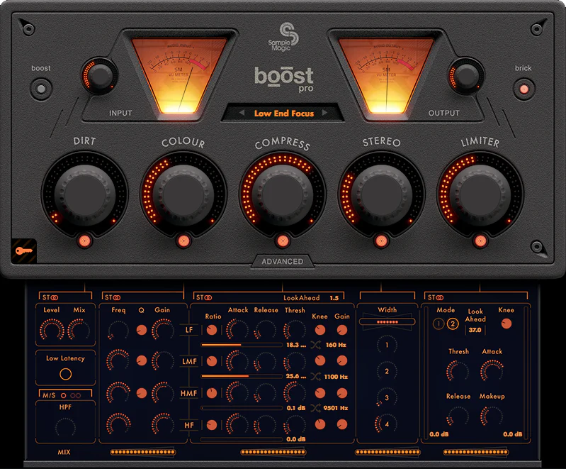
Task: Click the HMF band Q button
Action: pyautogui.click(x=142, y=393)
